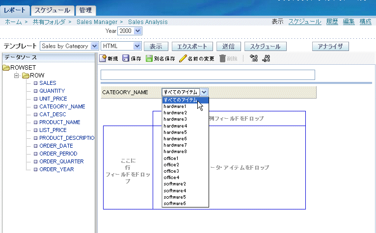
Task: Choose software6 from the list
Action: click(185, 204)
